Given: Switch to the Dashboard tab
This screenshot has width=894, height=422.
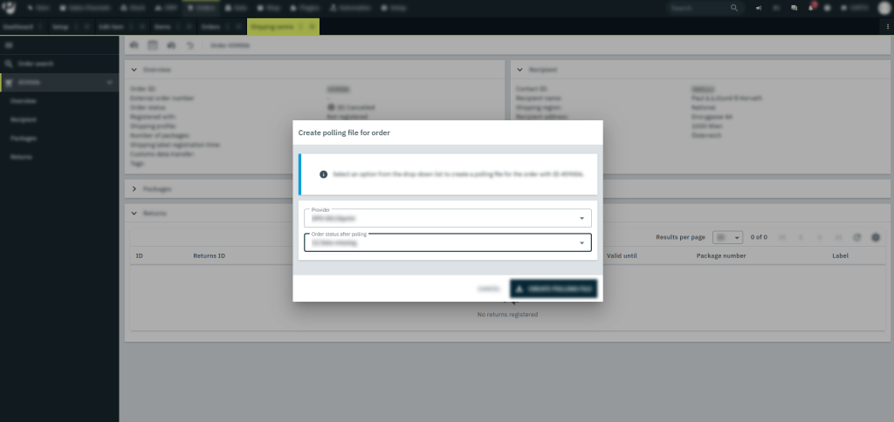Looking at the screenshot, I should (x=17, y=27).
